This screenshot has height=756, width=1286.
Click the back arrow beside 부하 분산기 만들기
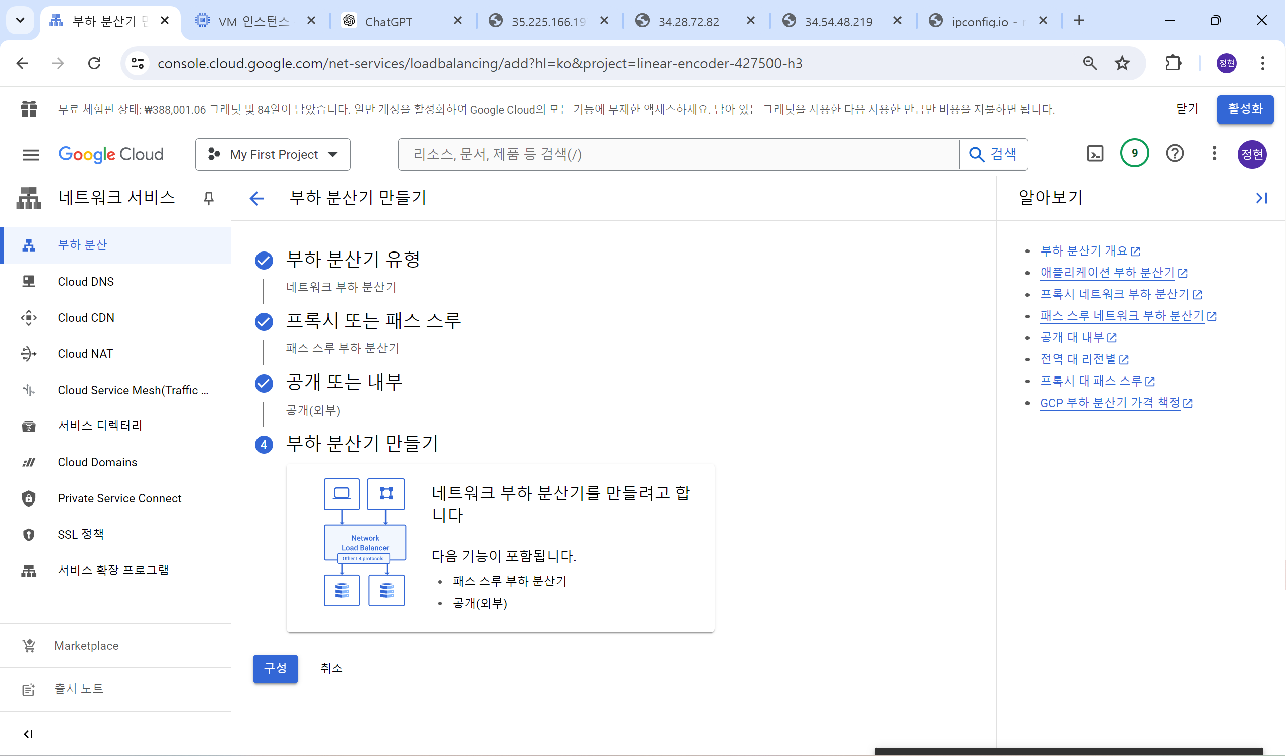(x=256, y=198)
